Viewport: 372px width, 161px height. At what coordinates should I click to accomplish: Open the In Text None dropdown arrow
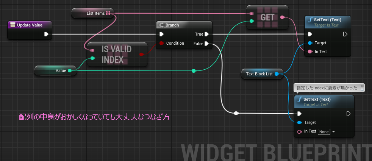click(334, 131)
